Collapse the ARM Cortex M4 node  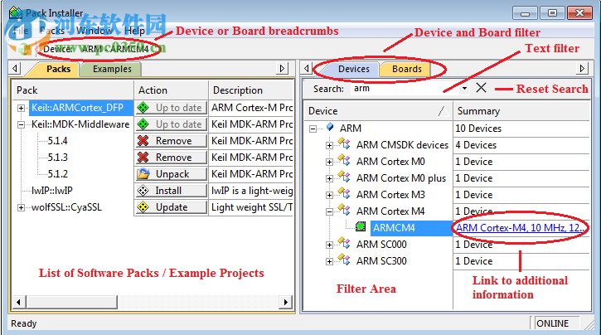point(329,211)
